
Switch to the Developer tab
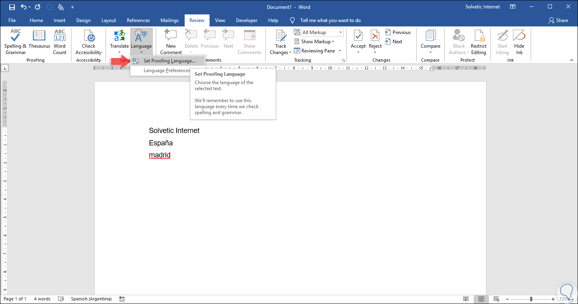[247, 20]
